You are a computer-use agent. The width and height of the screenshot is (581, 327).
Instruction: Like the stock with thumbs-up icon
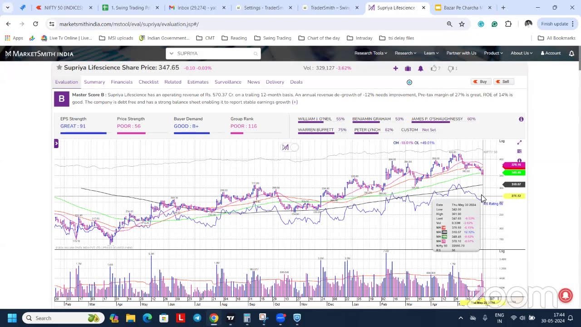pyautogui.click(x=433, y=68)
